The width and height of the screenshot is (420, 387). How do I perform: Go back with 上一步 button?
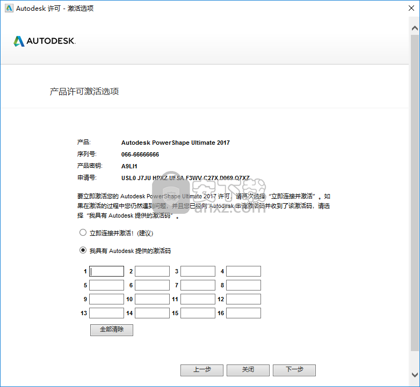202,370
